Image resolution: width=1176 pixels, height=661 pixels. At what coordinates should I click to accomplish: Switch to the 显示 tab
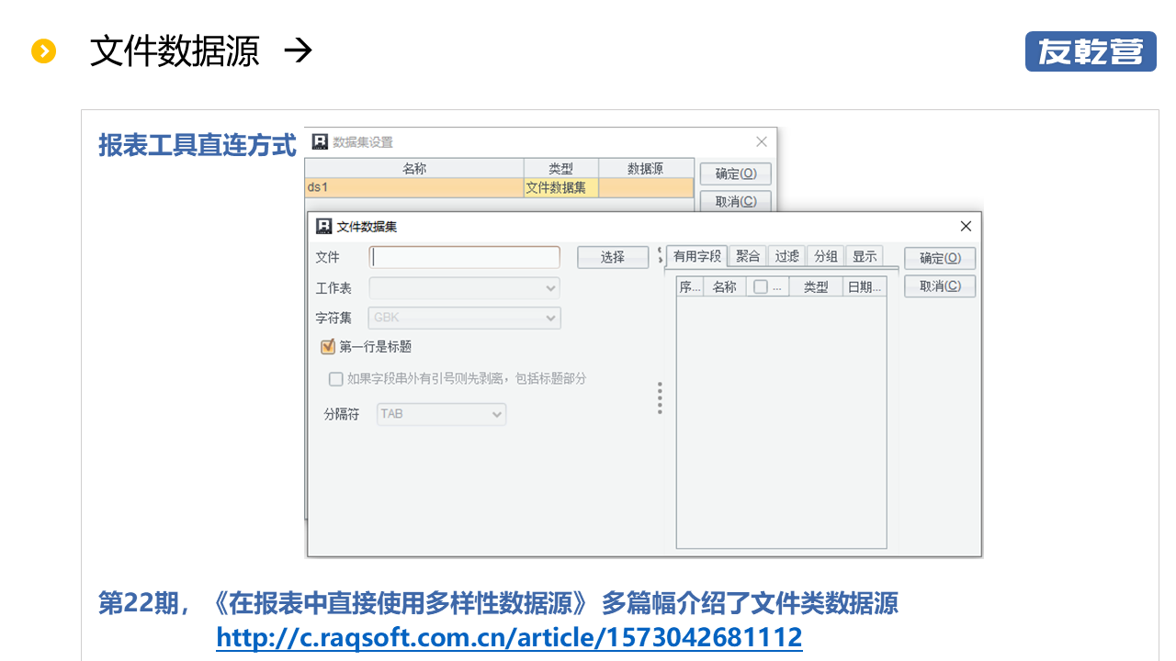[x=864, y=256]
